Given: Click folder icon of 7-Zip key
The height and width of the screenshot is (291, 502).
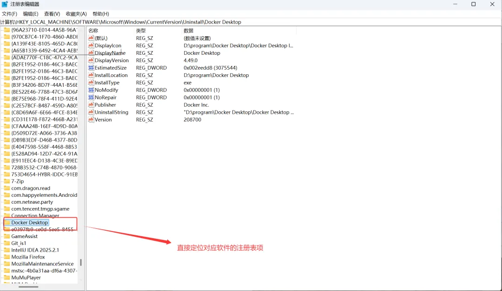Looking at the screenshot, I should tap(7, 181).
